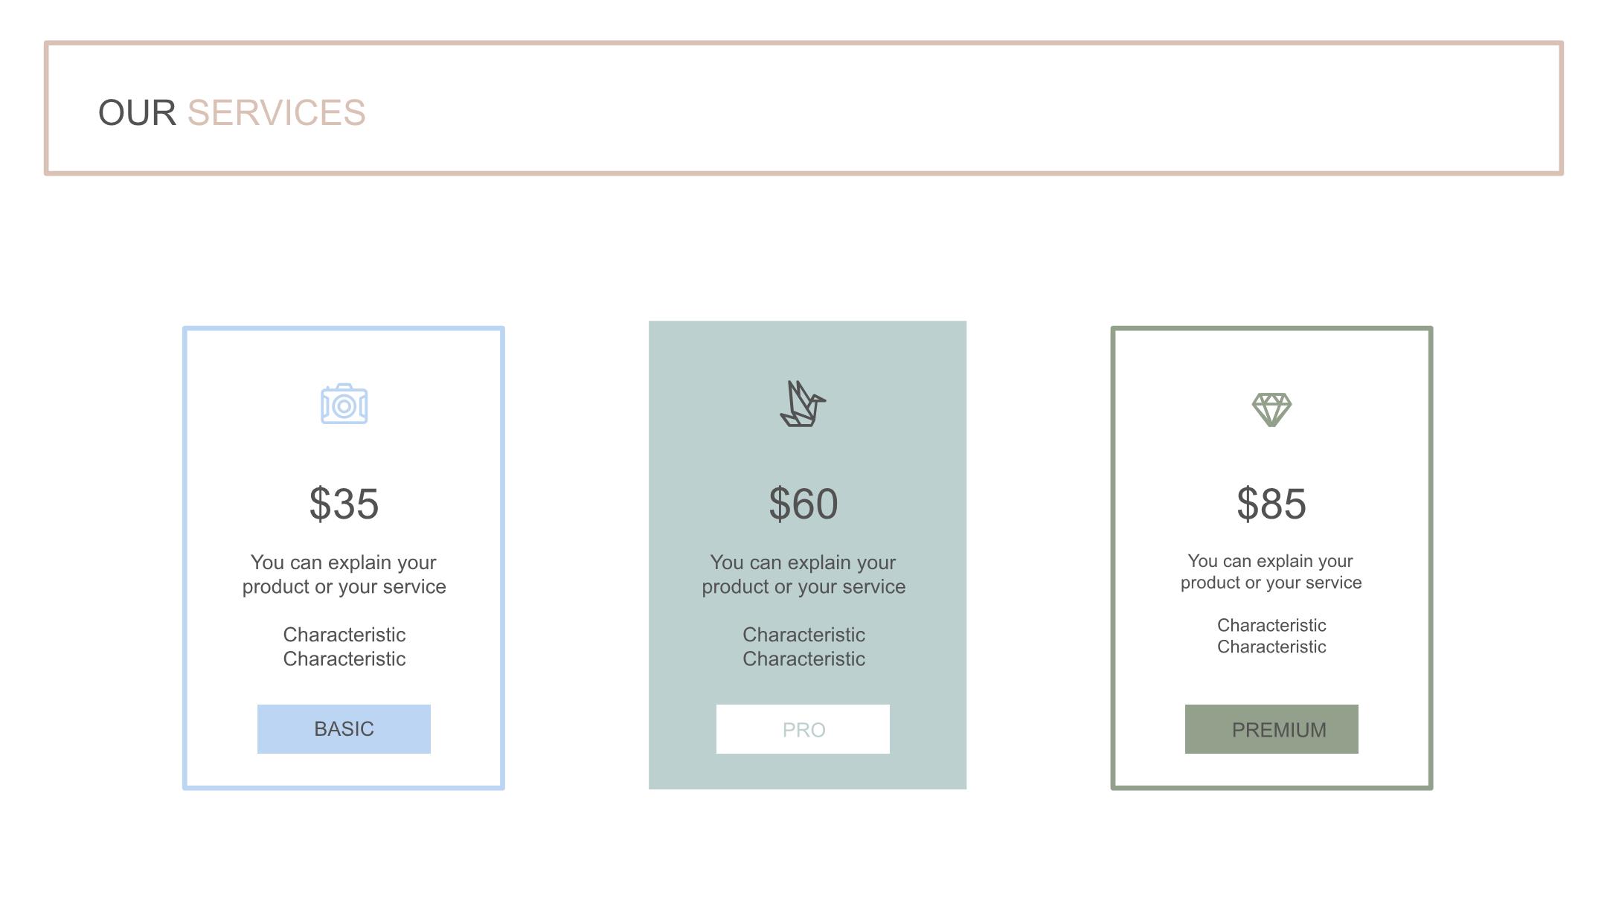Click description text in the $85 card
The width and height of the screenshot is (1607, 904).
(1271, 571)
